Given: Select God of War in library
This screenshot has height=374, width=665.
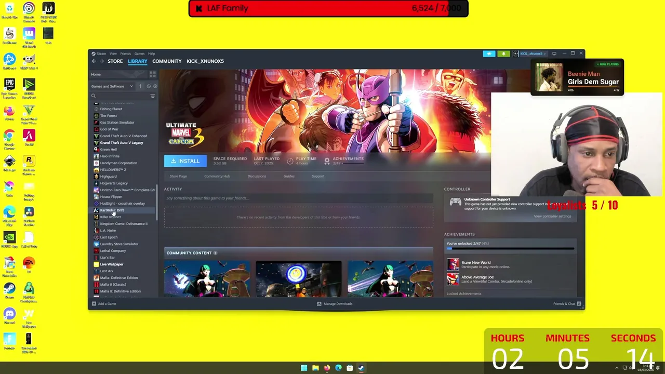Looking at the screenshot, I should pos(109,129).
